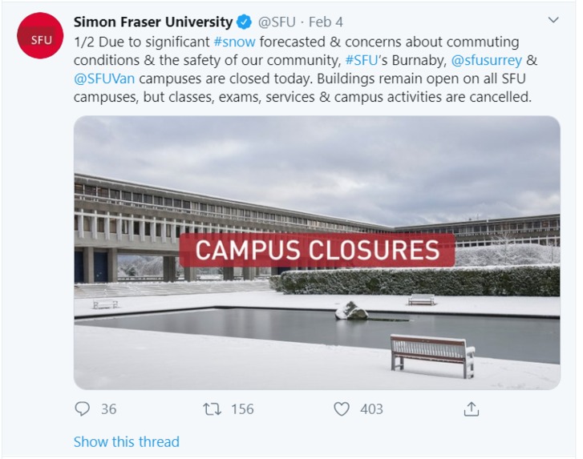Visit the @SFUVan mention
This screenshot has height=459, width=583.
pyautogui.click(x=104, y=79)
